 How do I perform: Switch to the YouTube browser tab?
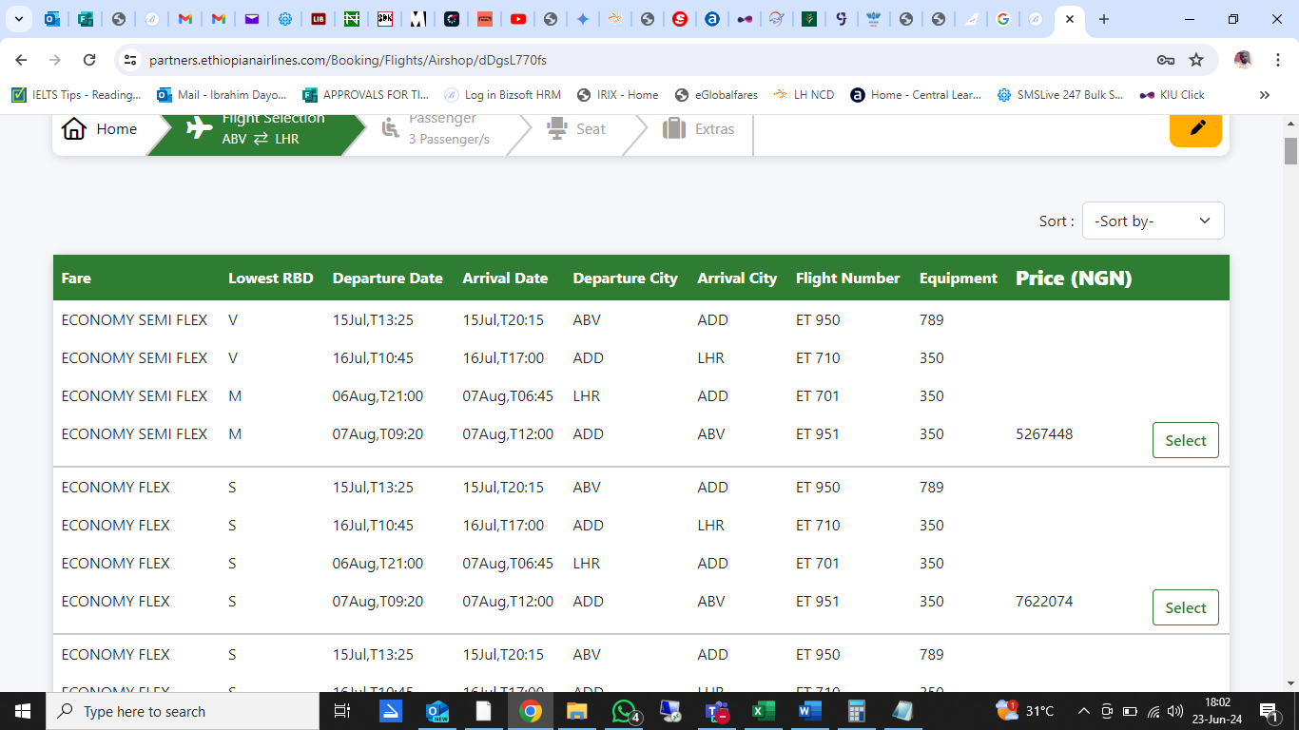click(x=518, y=19)
